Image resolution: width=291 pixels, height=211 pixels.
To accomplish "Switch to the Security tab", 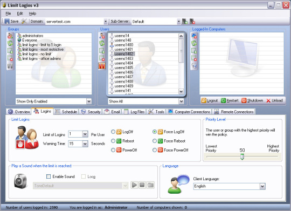I will coord(91,112).
